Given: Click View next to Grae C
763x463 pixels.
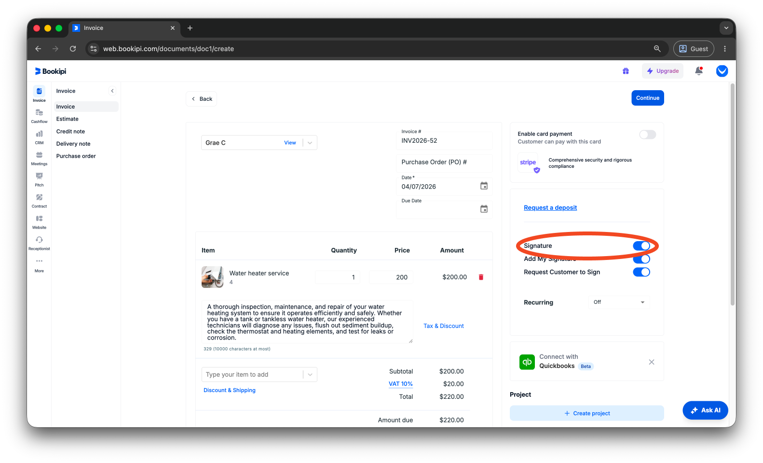Looking at the screenshot, I should coord(290,143).
